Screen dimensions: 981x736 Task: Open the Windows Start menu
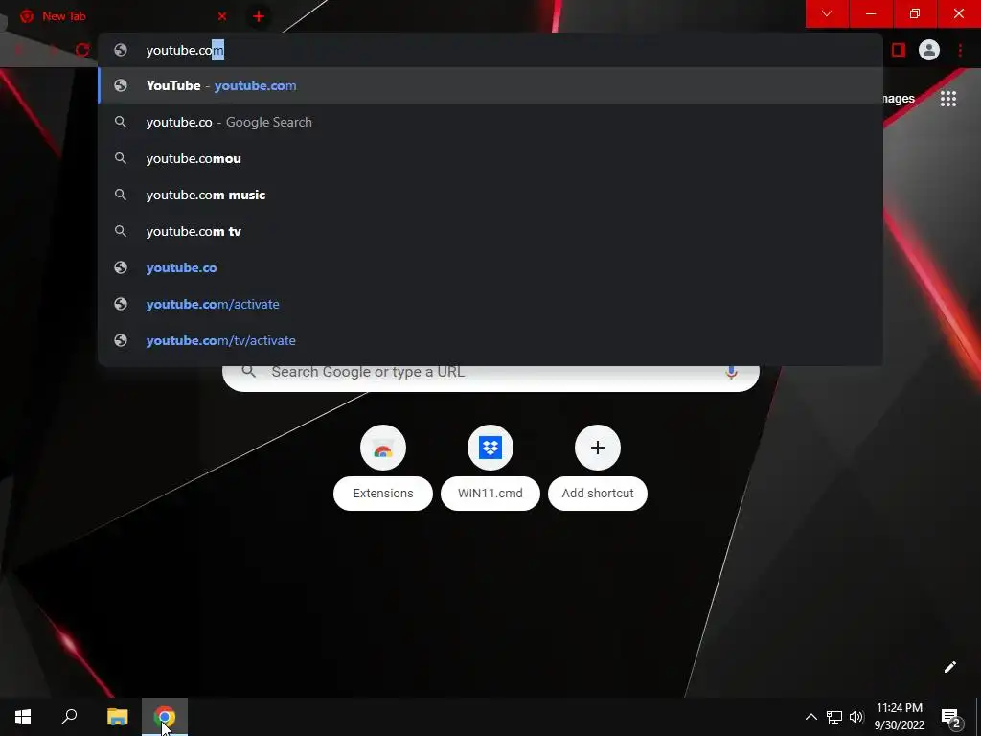pyautogui.click(x=23, y=717)
